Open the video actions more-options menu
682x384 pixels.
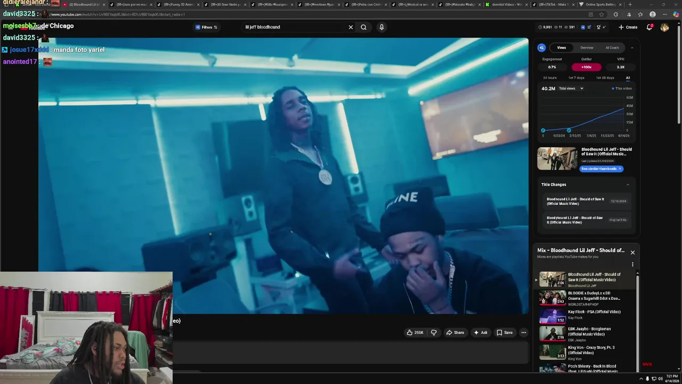coord(524,333)
